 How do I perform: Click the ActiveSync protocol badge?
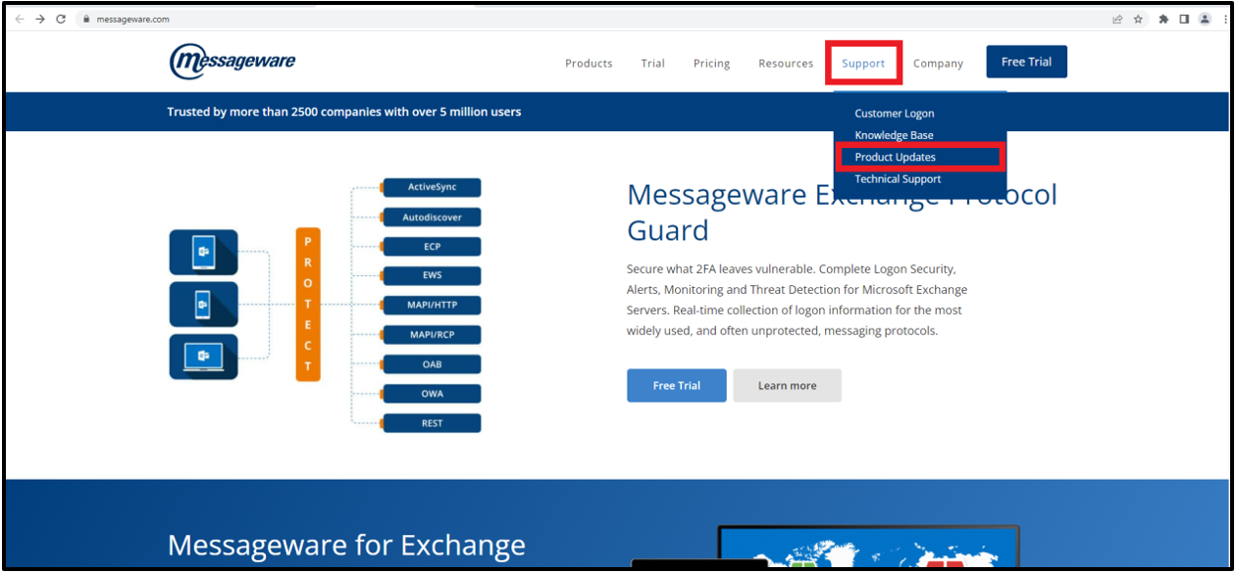point(432,187)
